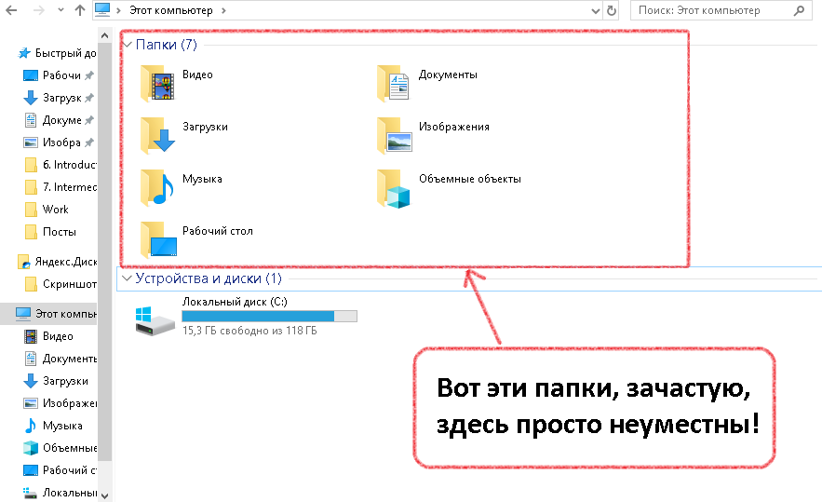822x502 pixels.
Task: Open the Скриншоты folder in sidebar
Action: tap(60, 284)
